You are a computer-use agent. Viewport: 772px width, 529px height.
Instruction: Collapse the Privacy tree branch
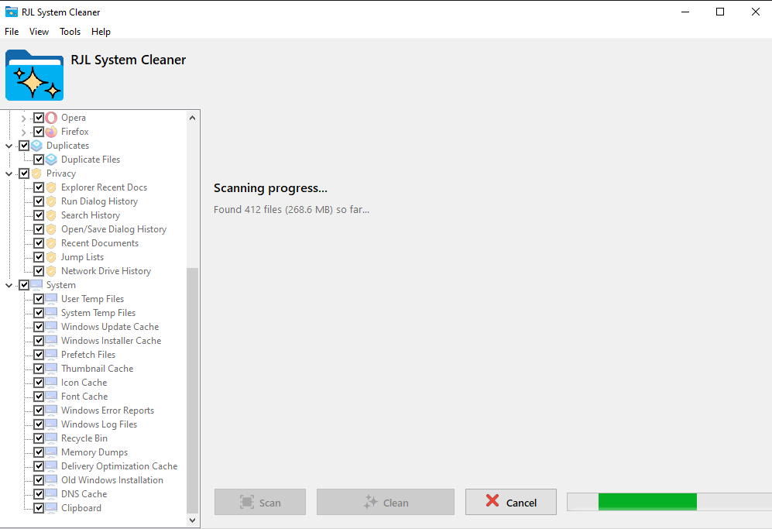[9, 173]
